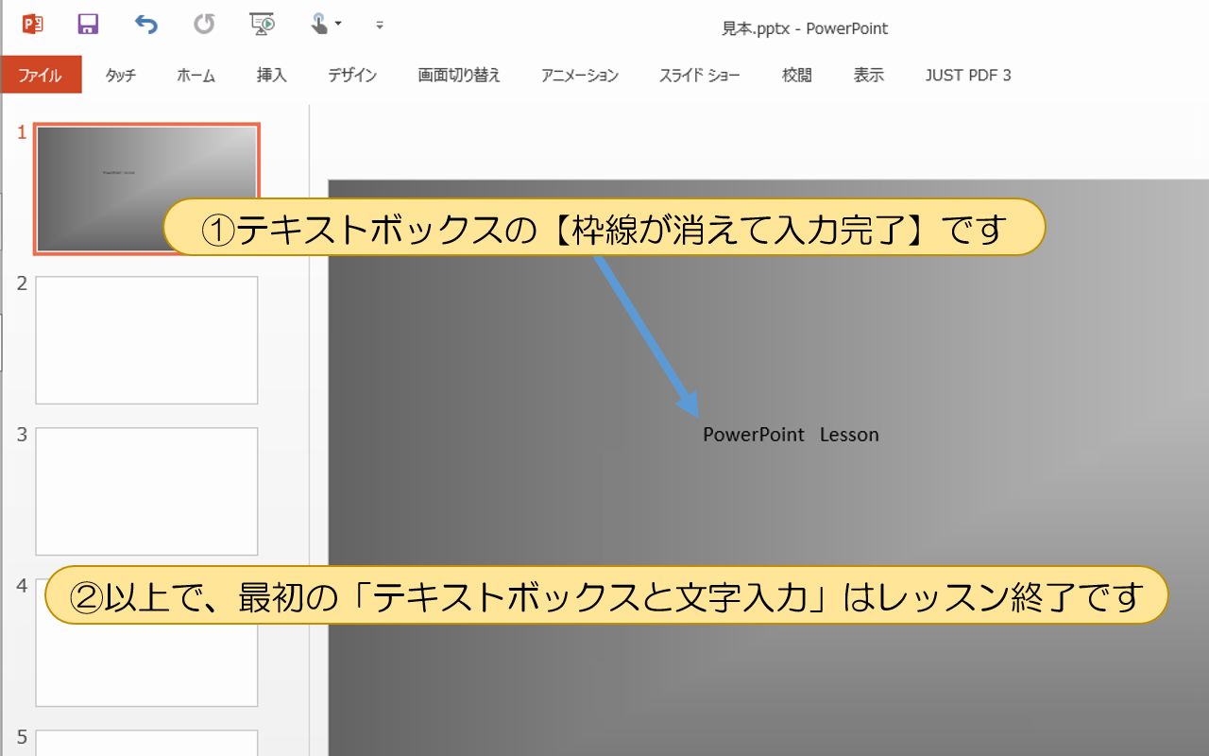Redo the last action
This screenshot has height=756, width=1209.
pyautogui.click(x=204, y=25)
